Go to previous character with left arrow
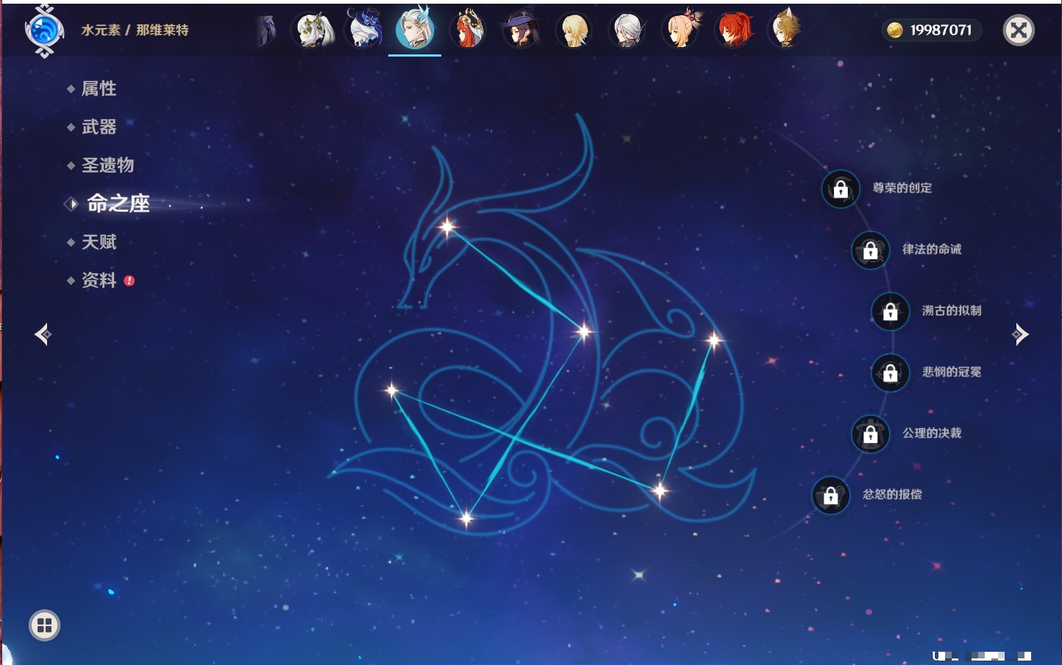The width and height of the screenshot is (1062, 665). 43,334
